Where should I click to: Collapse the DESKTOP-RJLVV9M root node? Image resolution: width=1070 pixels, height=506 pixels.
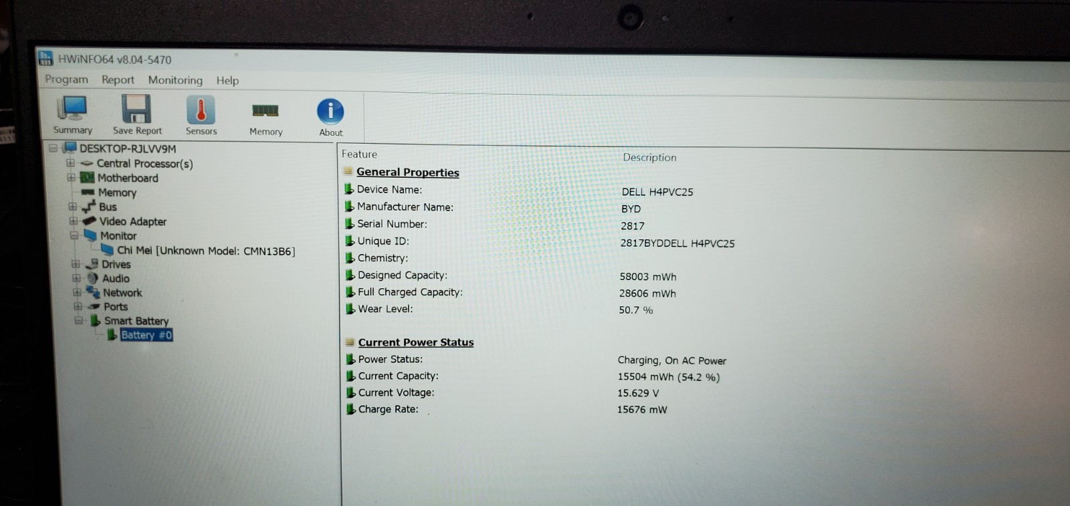[53, 148]
